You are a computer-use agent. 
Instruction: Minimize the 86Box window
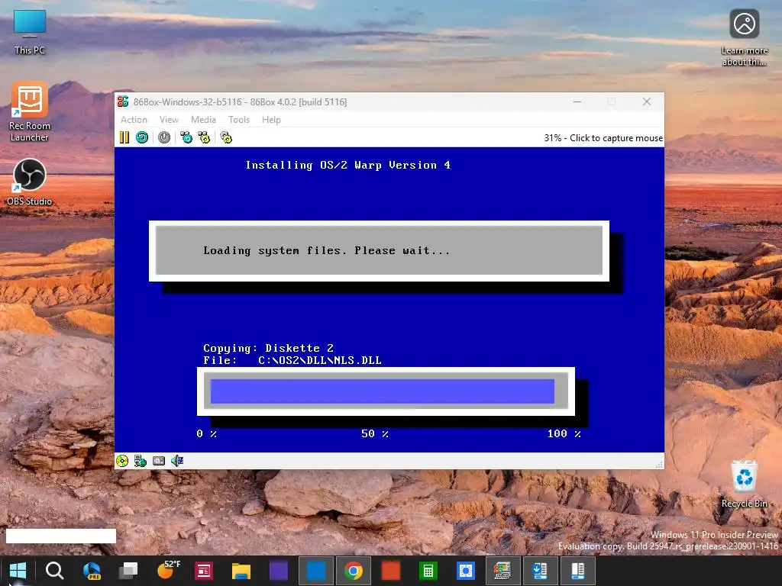577,101
